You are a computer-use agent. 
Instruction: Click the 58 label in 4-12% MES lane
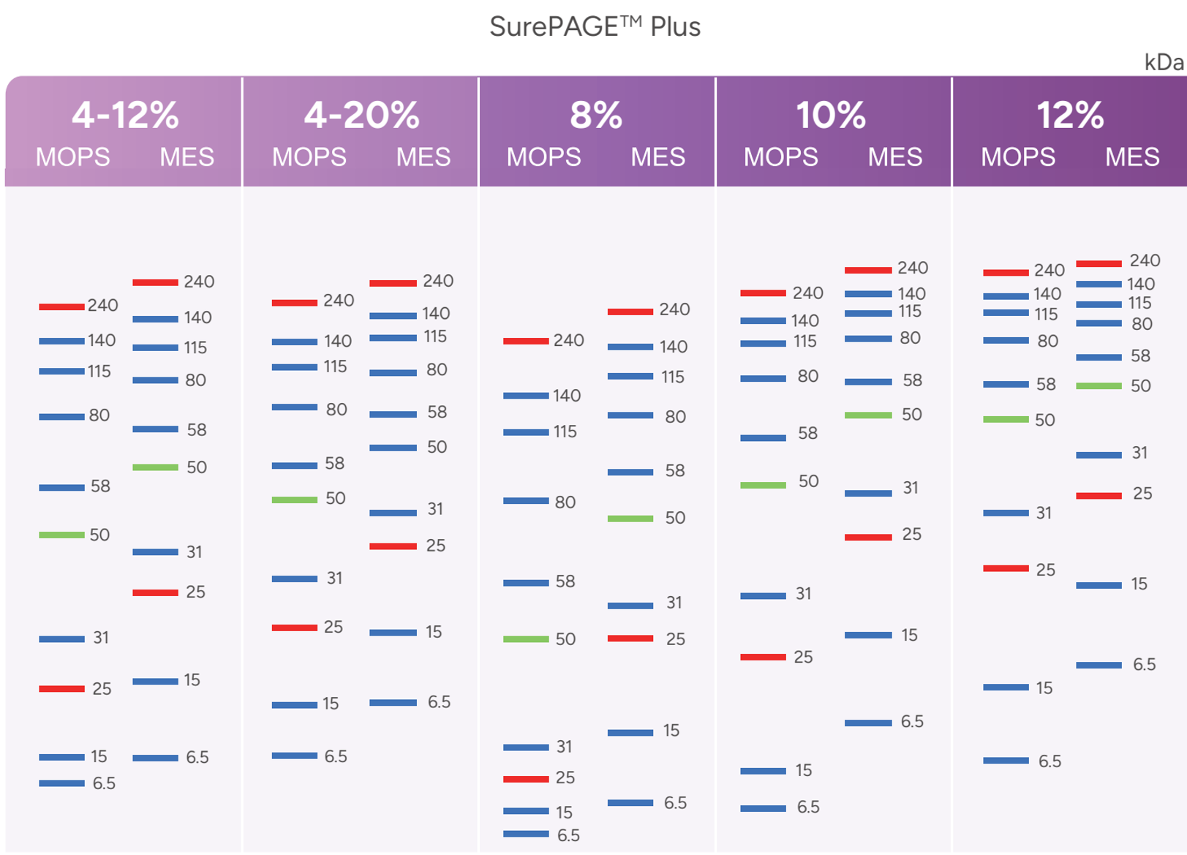[197, 429]
